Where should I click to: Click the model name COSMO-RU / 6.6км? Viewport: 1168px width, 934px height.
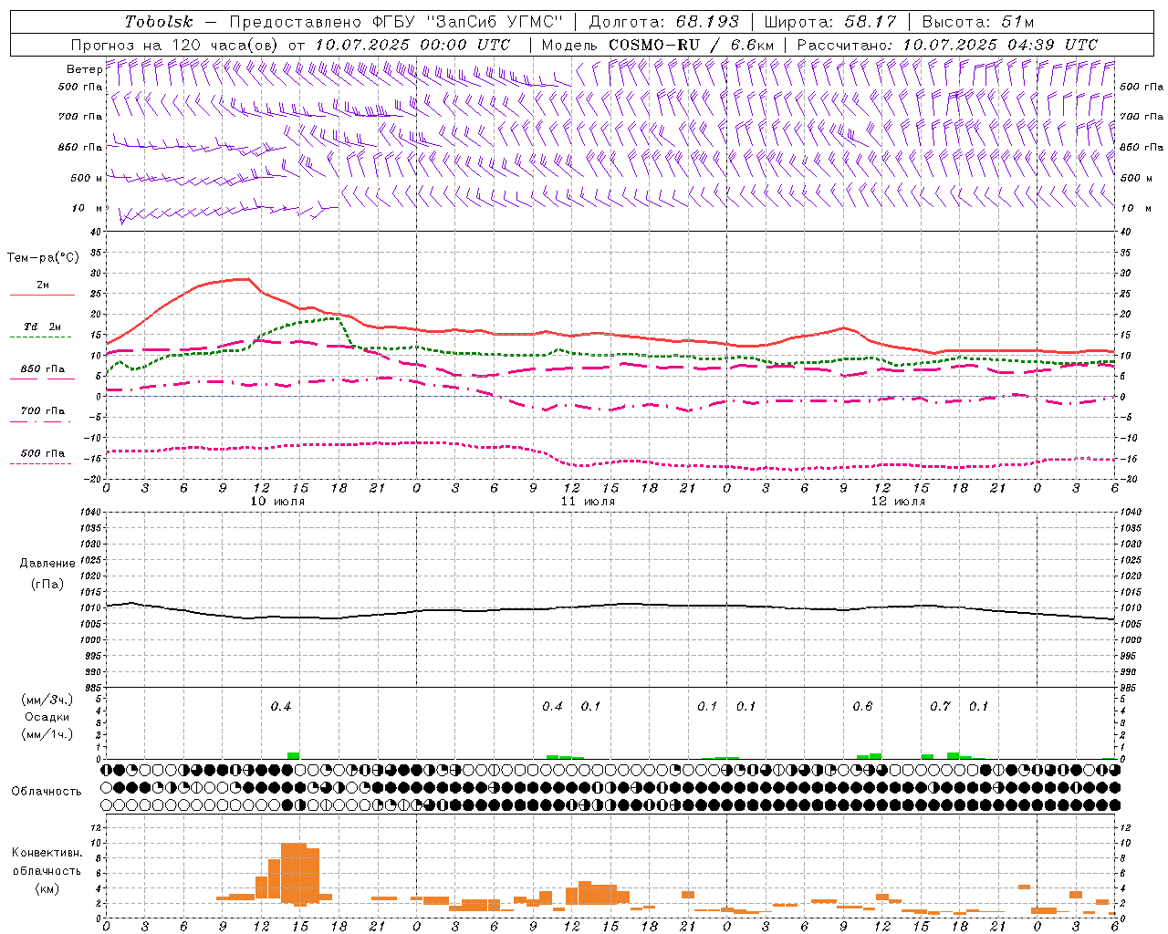tap(692, 44)
